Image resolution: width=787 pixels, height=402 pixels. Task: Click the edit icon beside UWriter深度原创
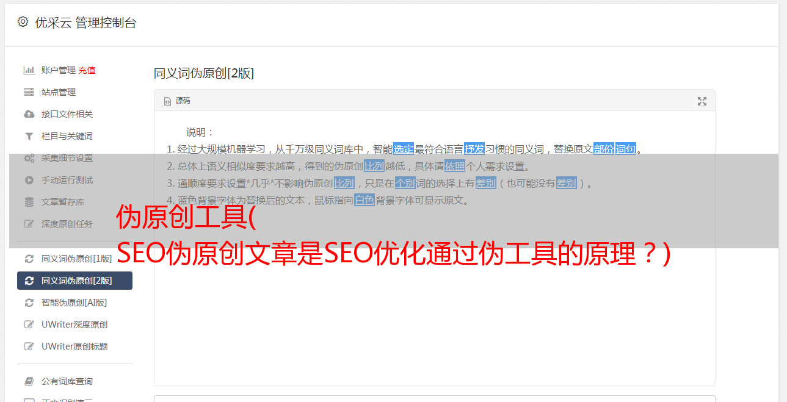(29, 325)
